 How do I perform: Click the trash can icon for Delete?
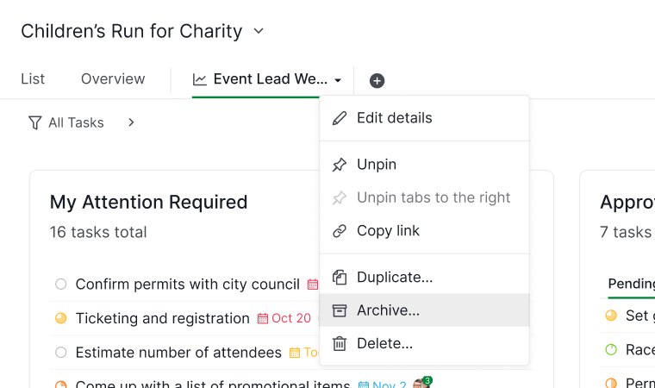click(340, 344)
